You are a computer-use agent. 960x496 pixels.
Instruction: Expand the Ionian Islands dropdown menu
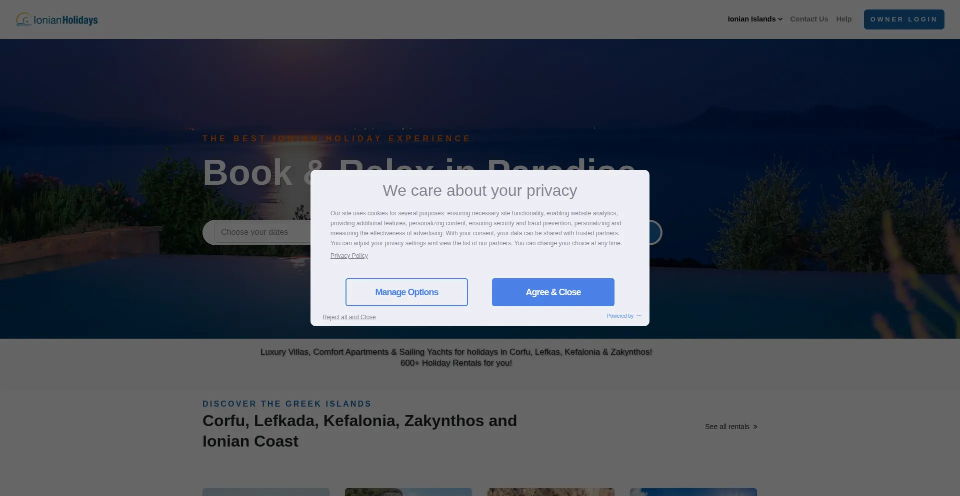pos(754,19)
